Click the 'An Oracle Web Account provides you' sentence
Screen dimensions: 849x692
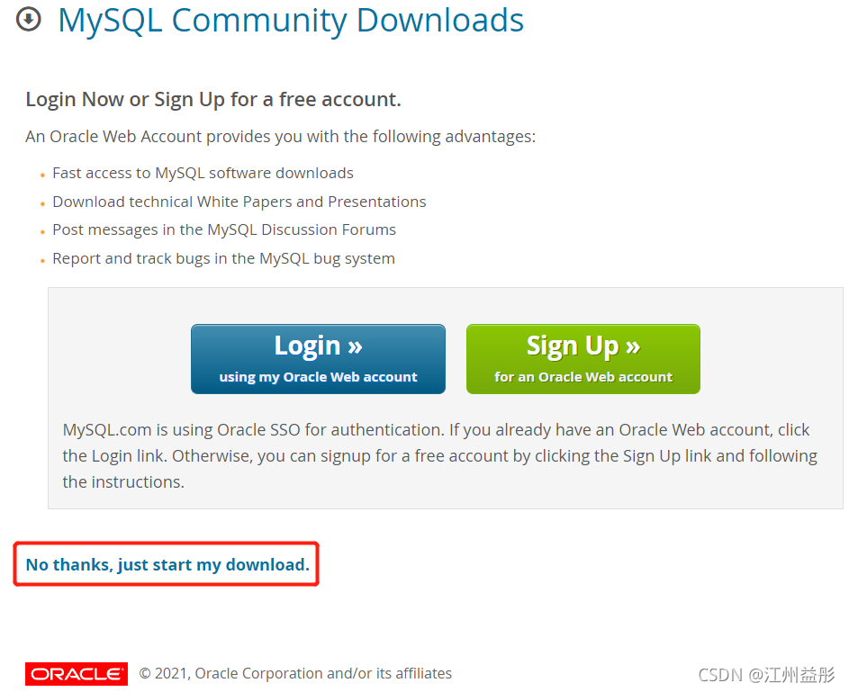tap(281, 137)
